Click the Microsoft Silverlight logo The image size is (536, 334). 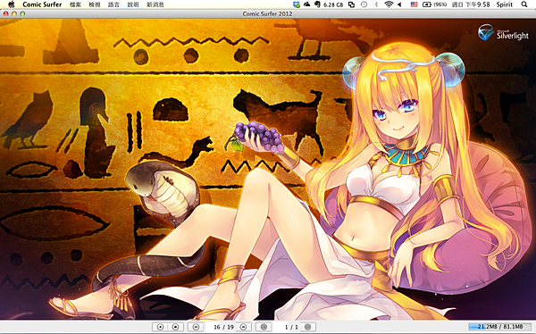pos(503,32)
